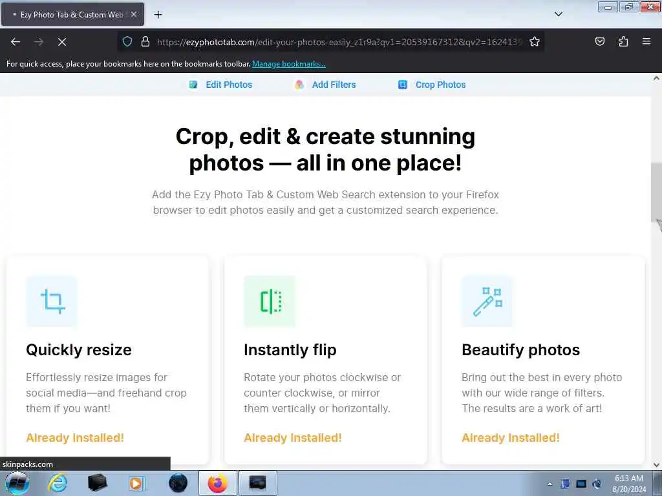
Task: Click the Edit Photos icon
Action: (x=193, y=85)
